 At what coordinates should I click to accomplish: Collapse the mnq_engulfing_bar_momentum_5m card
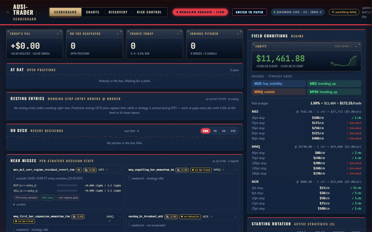point(235,170)
